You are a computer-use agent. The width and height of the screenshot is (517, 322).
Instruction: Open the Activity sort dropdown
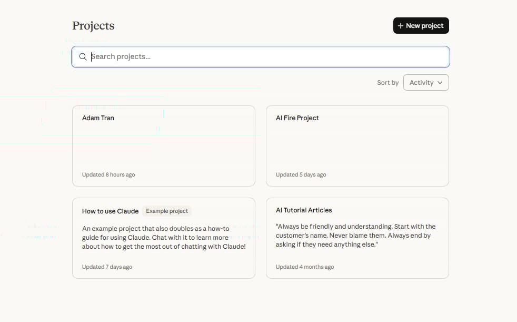(425, 82)
